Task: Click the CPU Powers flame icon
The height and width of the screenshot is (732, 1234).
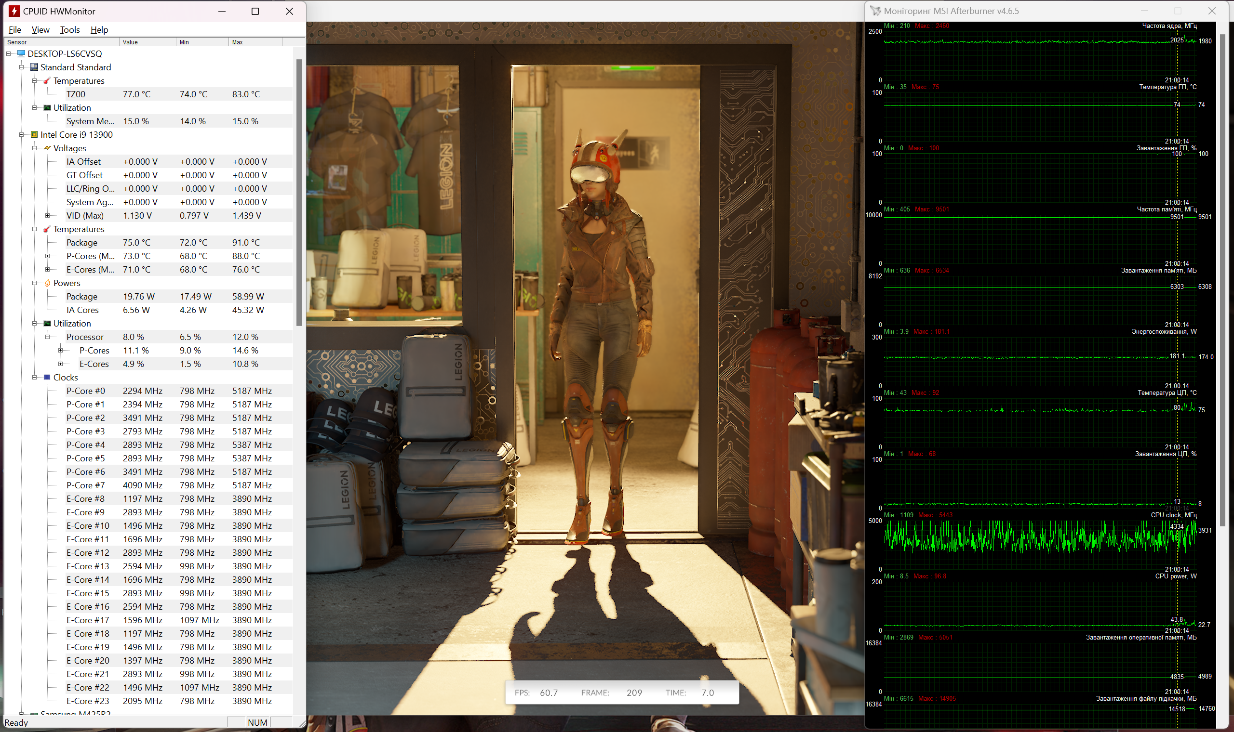Action: (x=47, y=283)
